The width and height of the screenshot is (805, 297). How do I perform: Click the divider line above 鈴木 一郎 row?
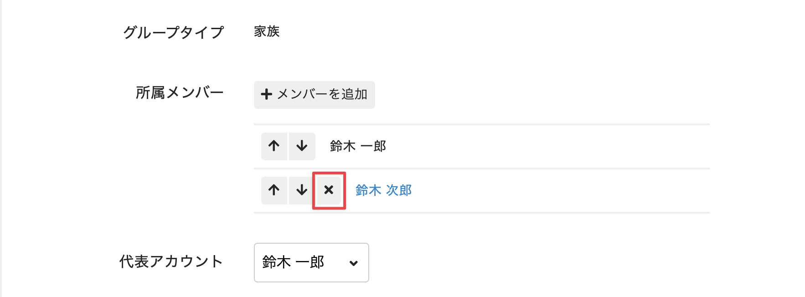(481, 124)
